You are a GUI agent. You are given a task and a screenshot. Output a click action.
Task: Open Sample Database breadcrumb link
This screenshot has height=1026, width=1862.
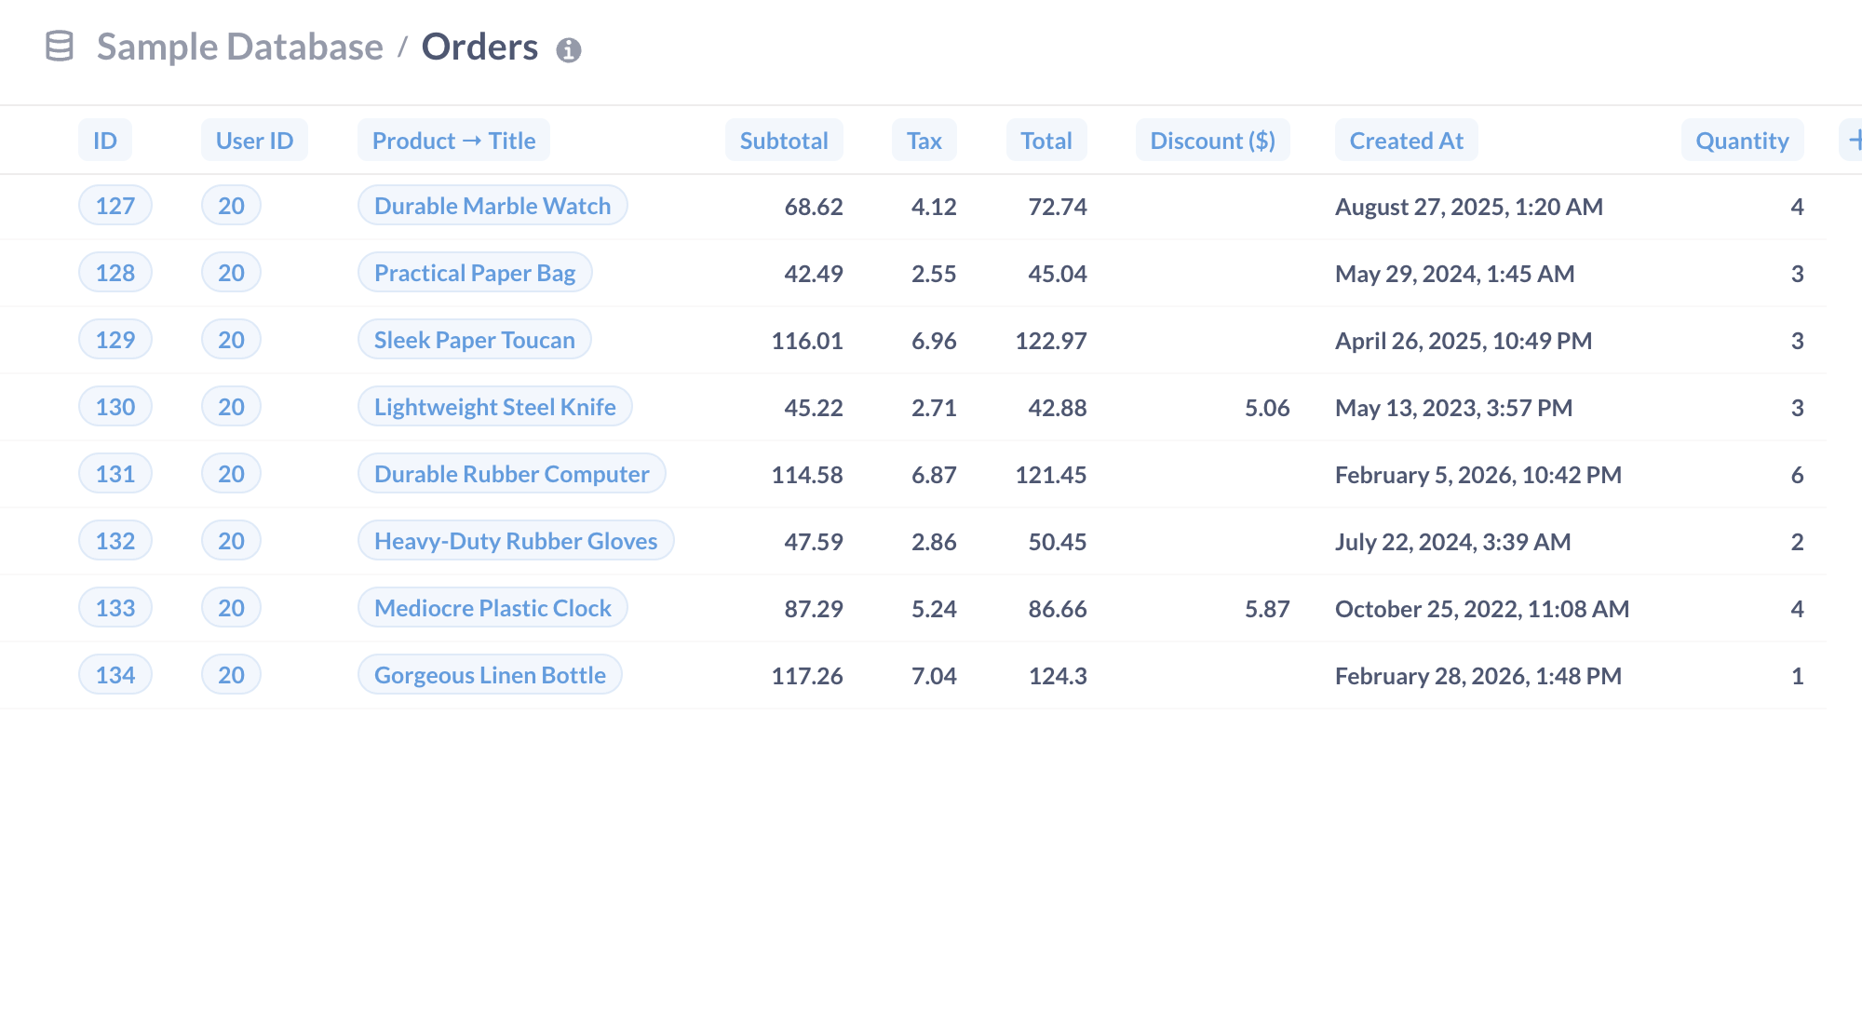(x=239, y=47)
